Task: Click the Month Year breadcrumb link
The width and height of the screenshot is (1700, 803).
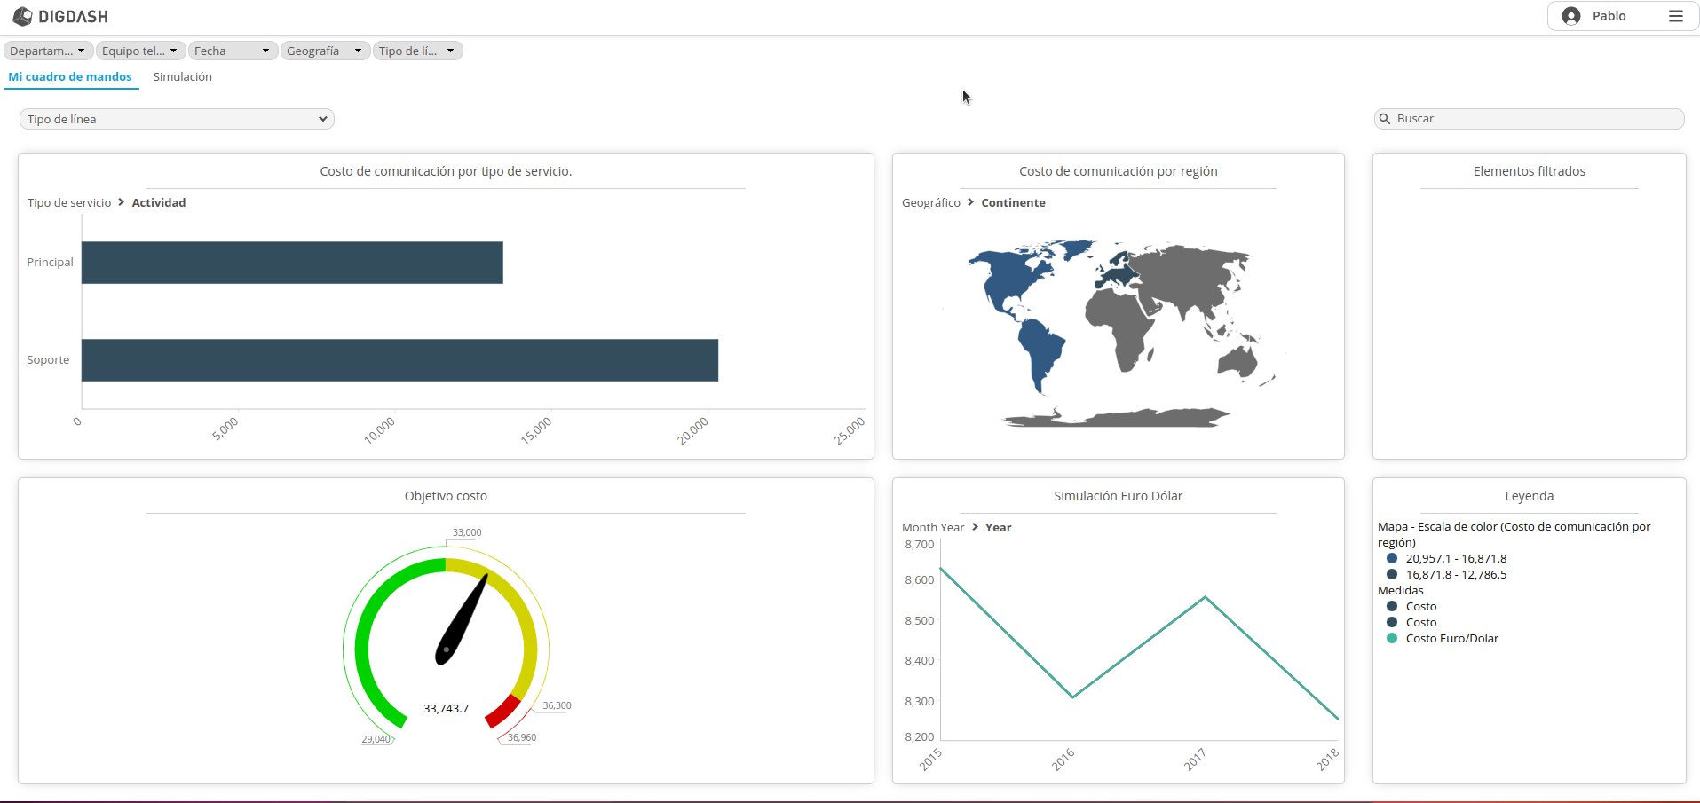Action: click(932, 527)
